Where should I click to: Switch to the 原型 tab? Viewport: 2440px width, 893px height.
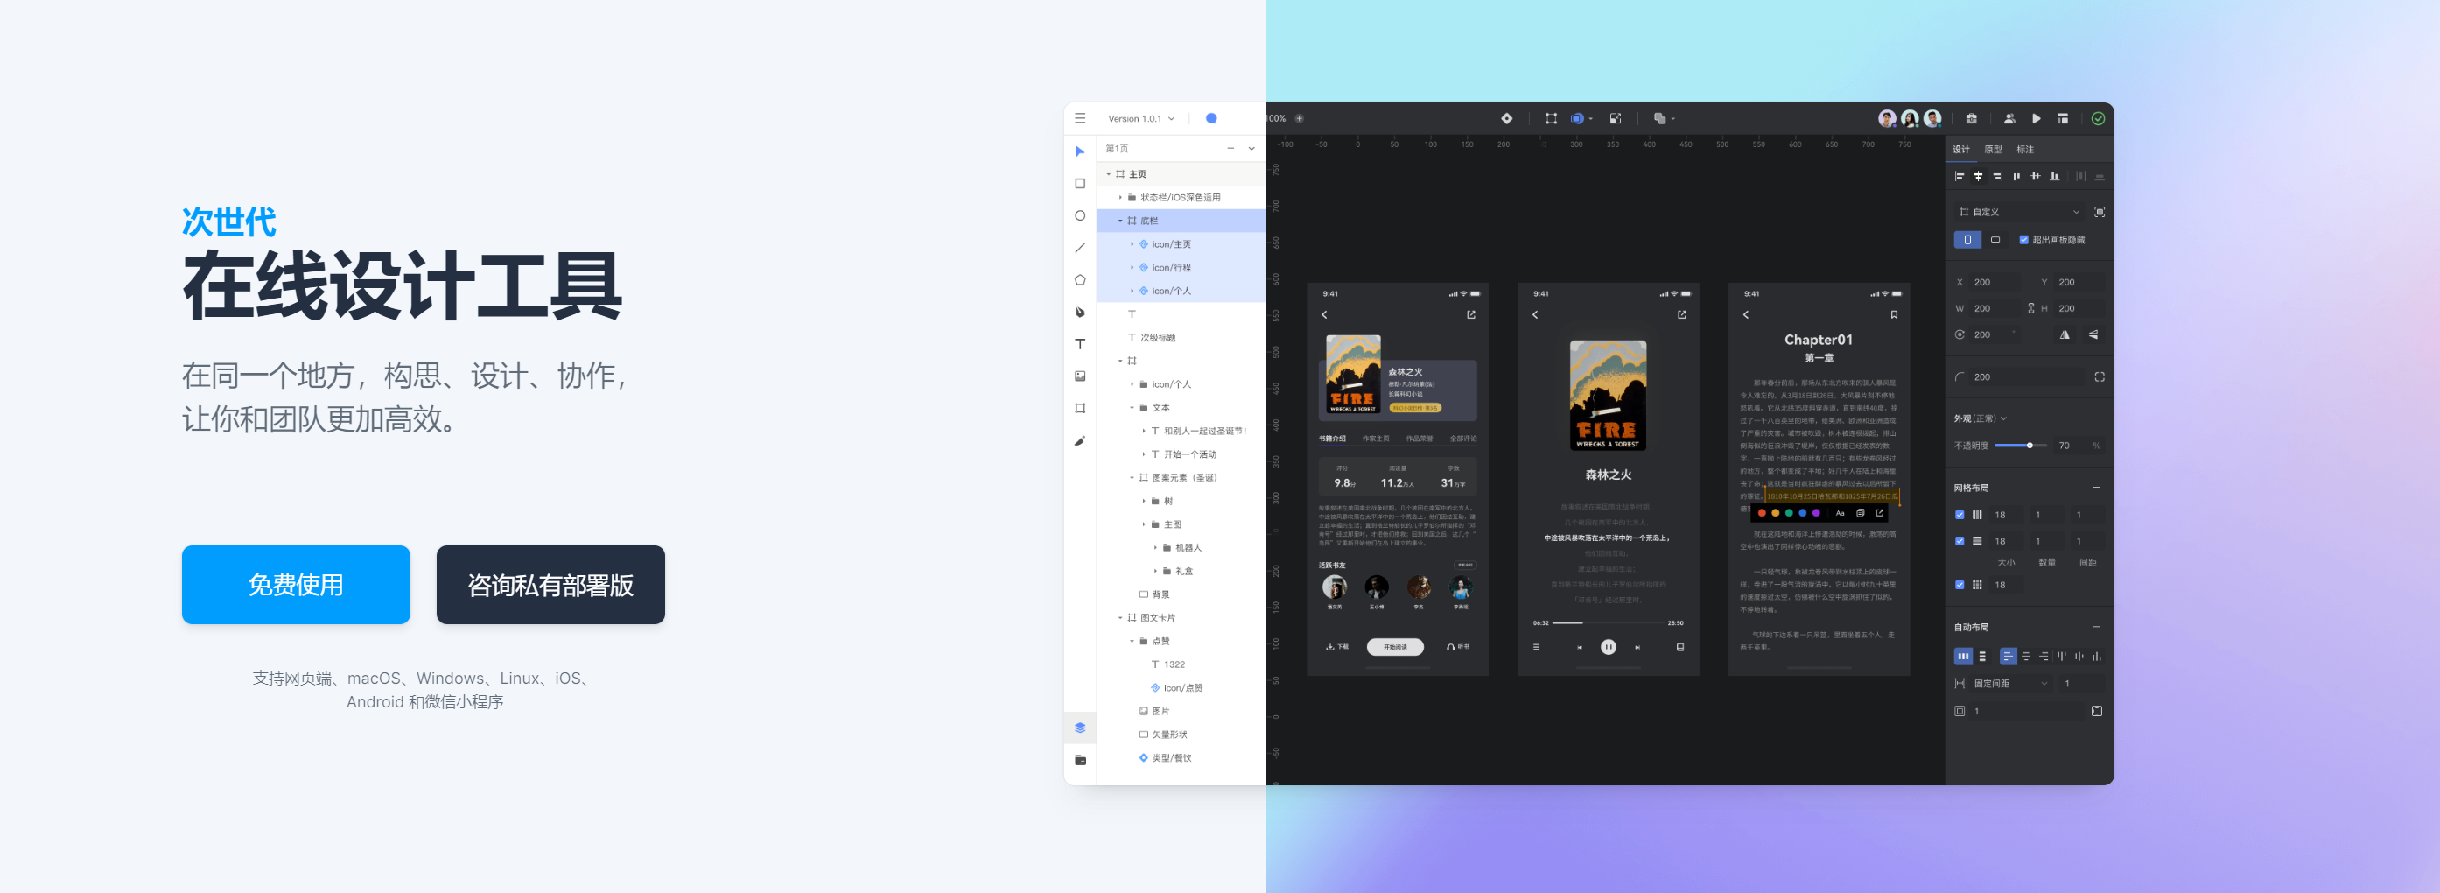click(x=1993, y=150)
